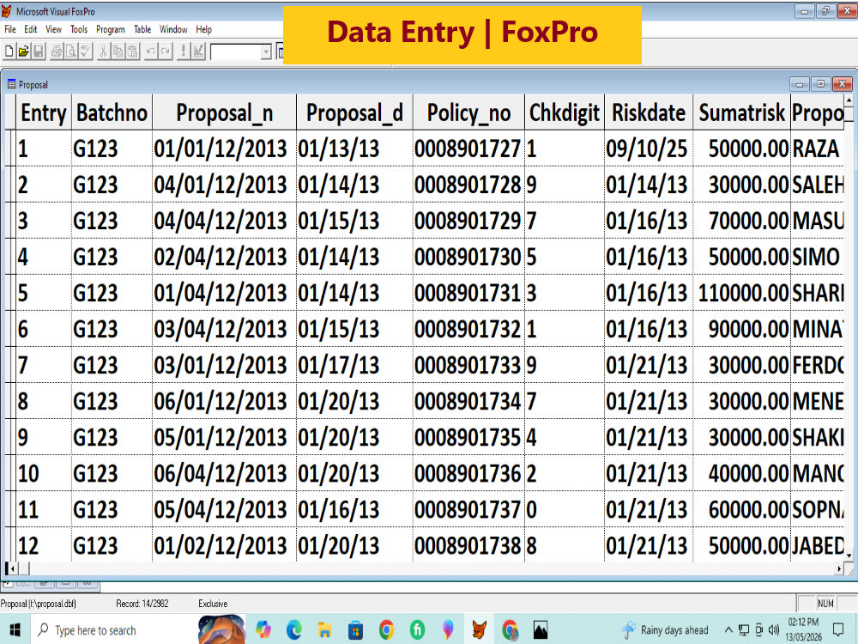Open the Help menu

coord(203,29)
